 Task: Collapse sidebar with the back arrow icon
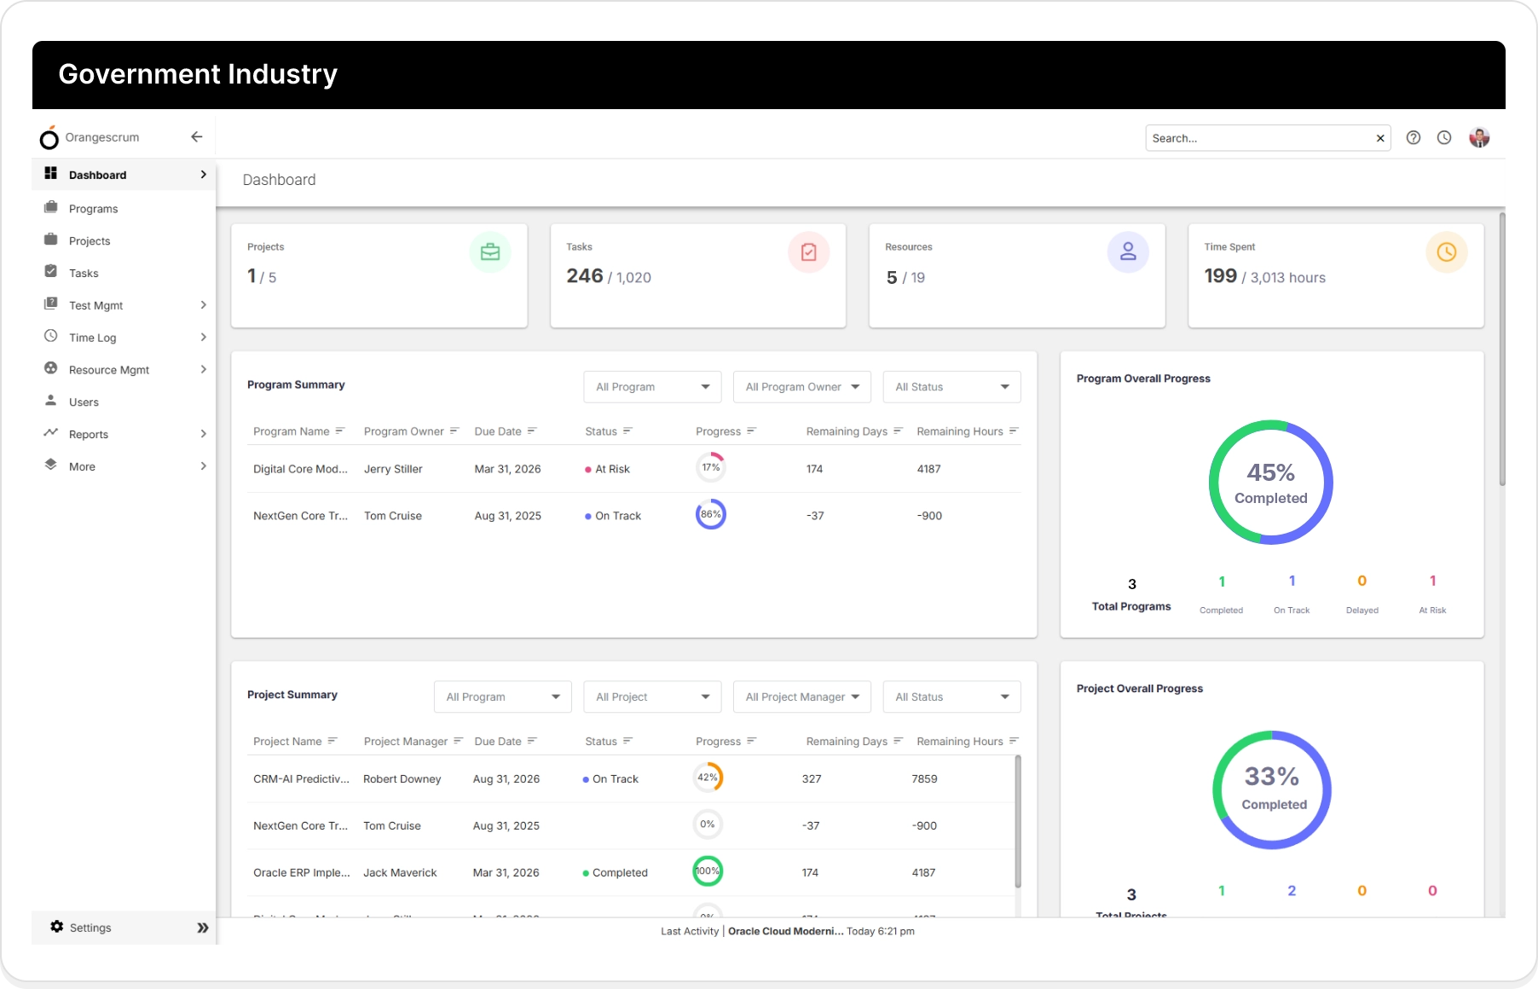[197, 137]
